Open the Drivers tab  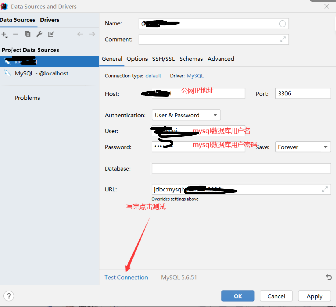point(50,20)
